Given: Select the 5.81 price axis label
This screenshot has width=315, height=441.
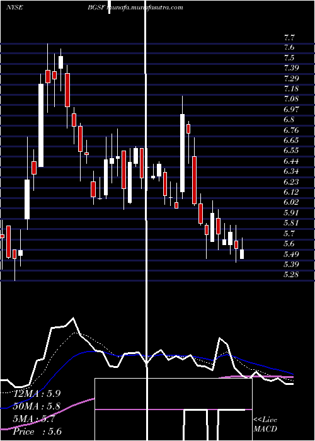Looking at the screenshot, I should click(291, 223).
